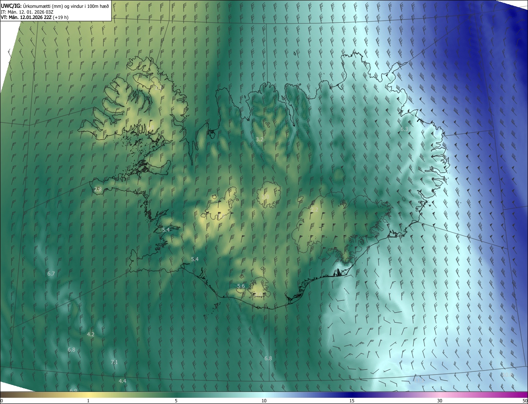Click the '50' tick on the color scale
528x404 pixels.
pos(525,401)
